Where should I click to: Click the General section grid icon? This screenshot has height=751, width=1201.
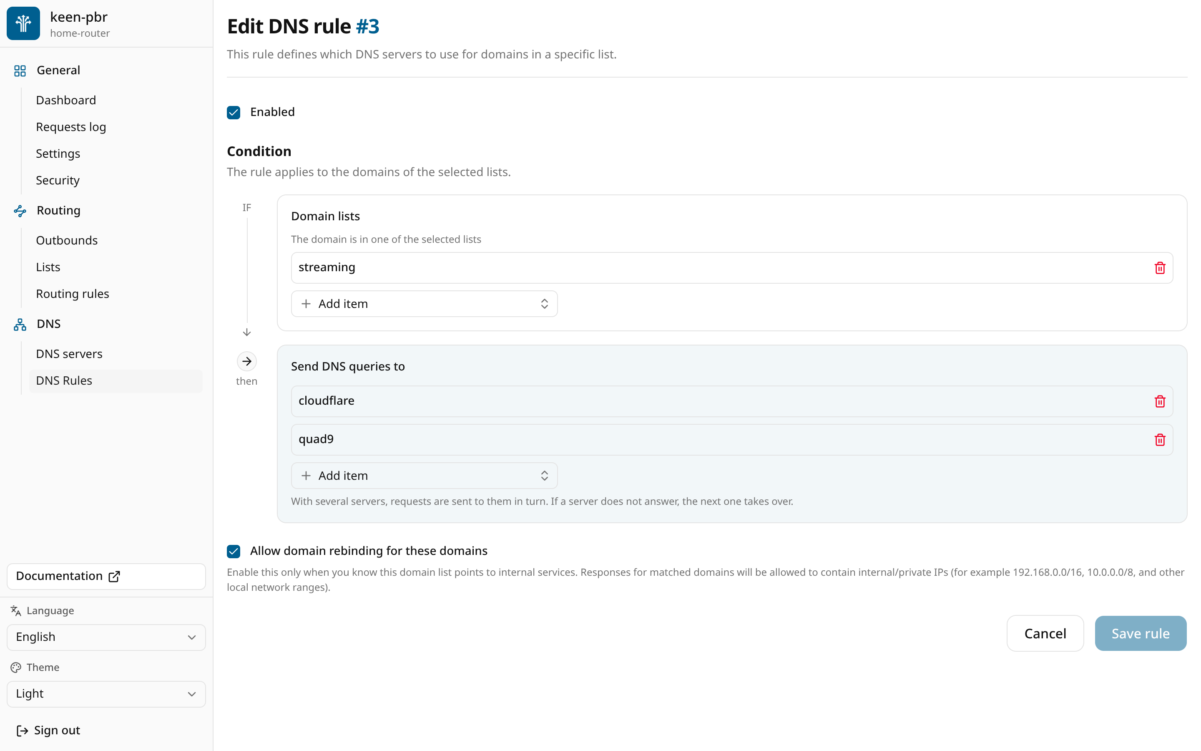point(20,71)
